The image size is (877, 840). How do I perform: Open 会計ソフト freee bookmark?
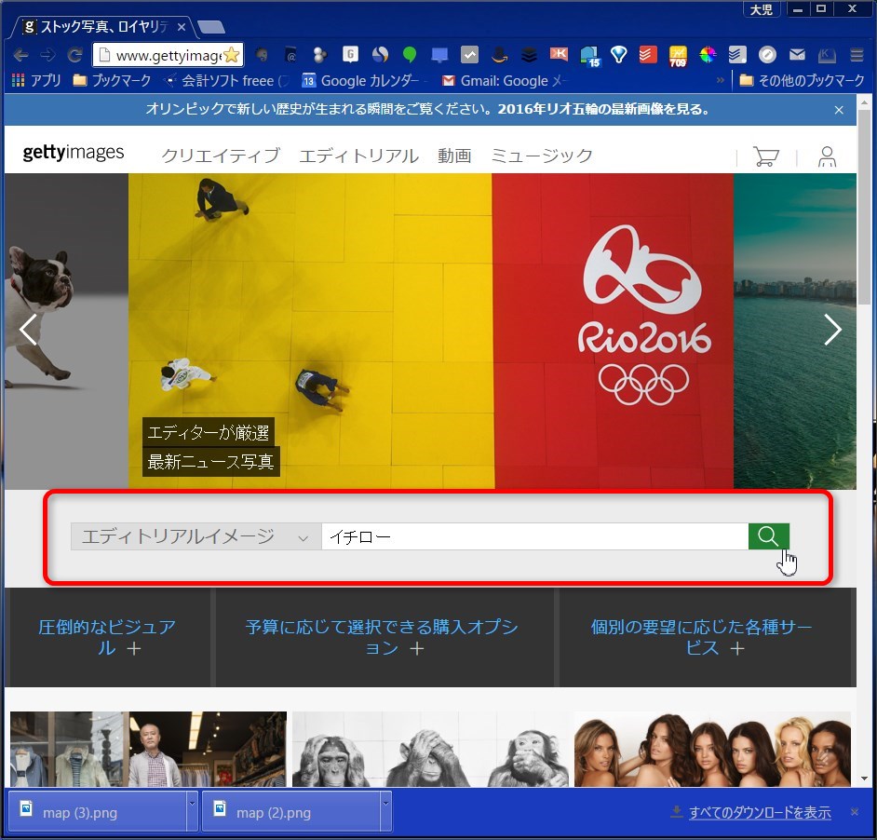[225, 81]
